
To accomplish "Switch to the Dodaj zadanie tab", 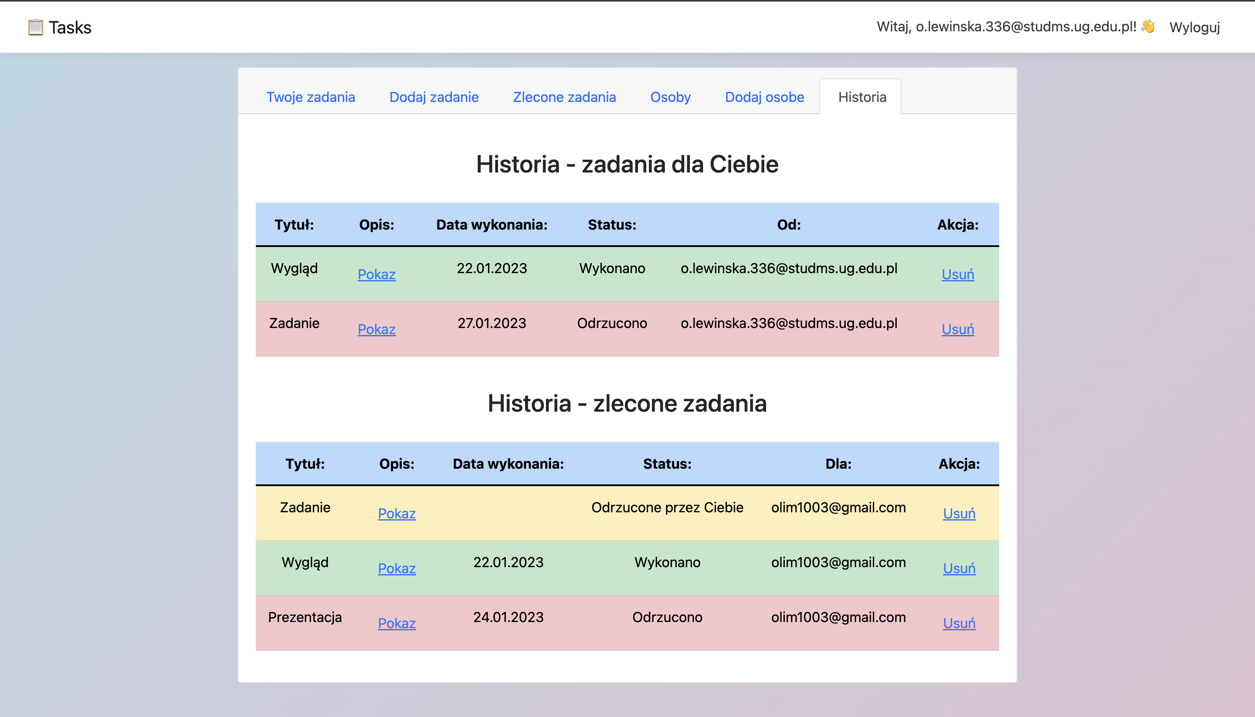I will tap(434, 97).
